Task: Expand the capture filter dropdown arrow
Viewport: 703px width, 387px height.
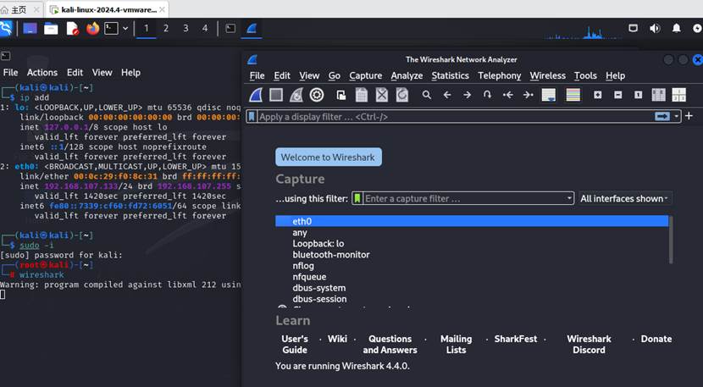Action: [569, 199]
